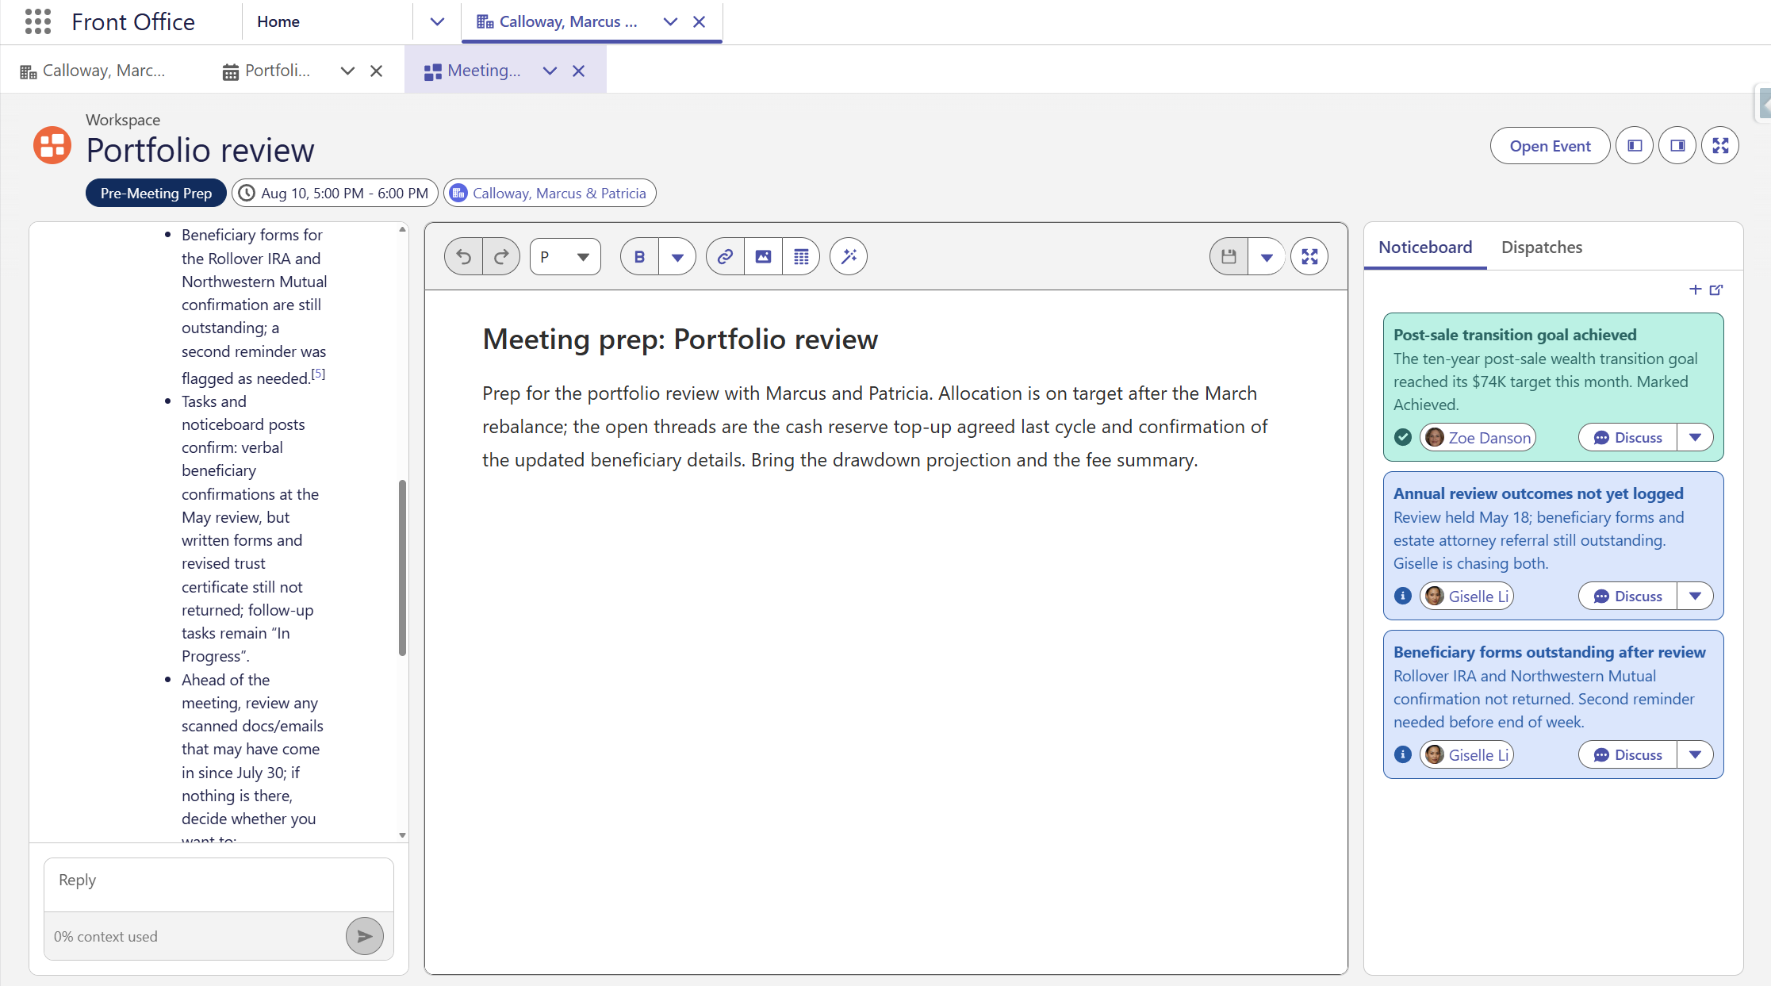Open the Beneficiary forms outstanding after review title
1771x986 pixels.
(1549, 652)
